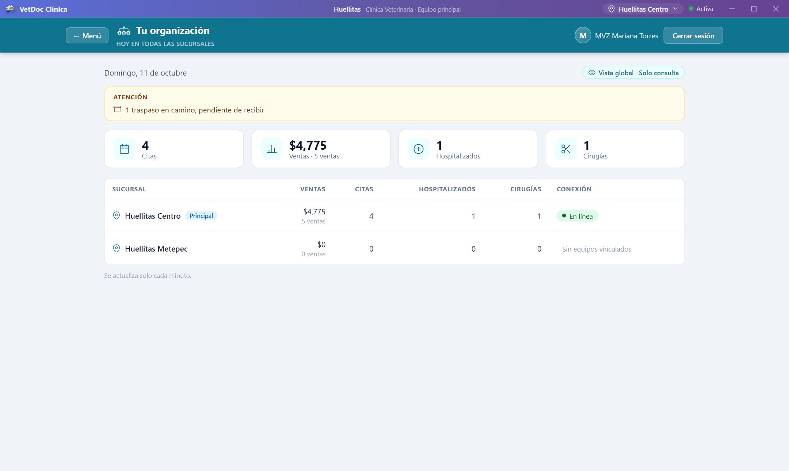Click the pending traspaso alert message
This screenshot has height=471, width=789.
(195, 110)
